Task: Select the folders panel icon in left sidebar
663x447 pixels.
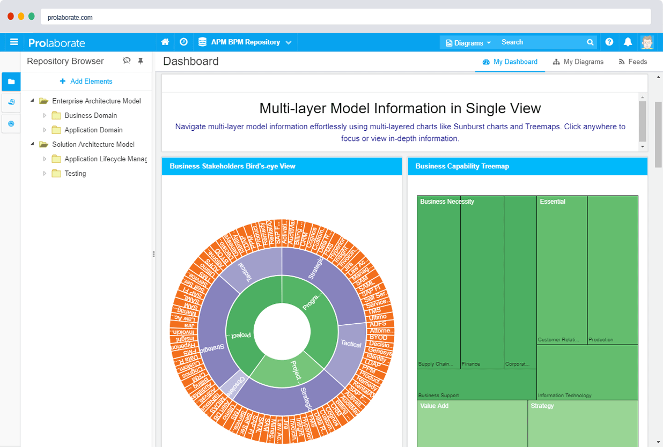Action: pyautogui.click(x=11, y=81)
